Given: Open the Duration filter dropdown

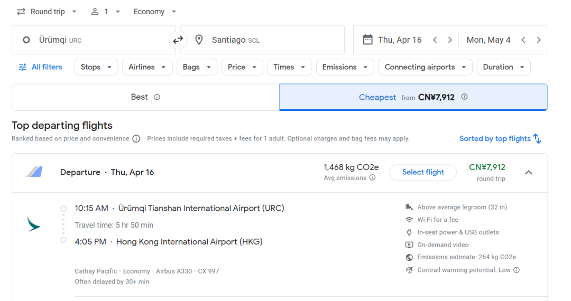Looking at the screenshot, I should [x=504, y=67].
